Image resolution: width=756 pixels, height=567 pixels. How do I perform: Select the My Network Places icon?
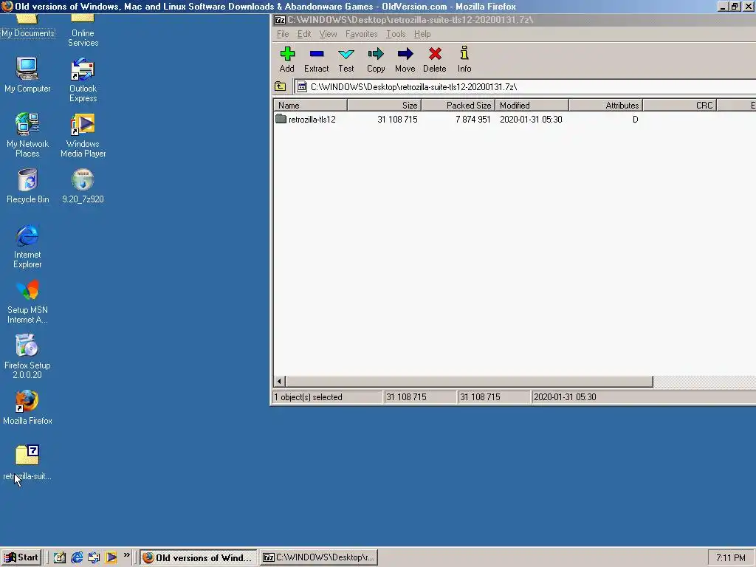click(27, 135)
